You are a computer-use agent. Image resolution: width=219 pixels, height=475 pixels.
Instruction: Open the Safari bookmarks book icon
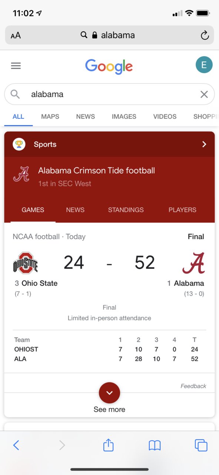coord(155,445)
